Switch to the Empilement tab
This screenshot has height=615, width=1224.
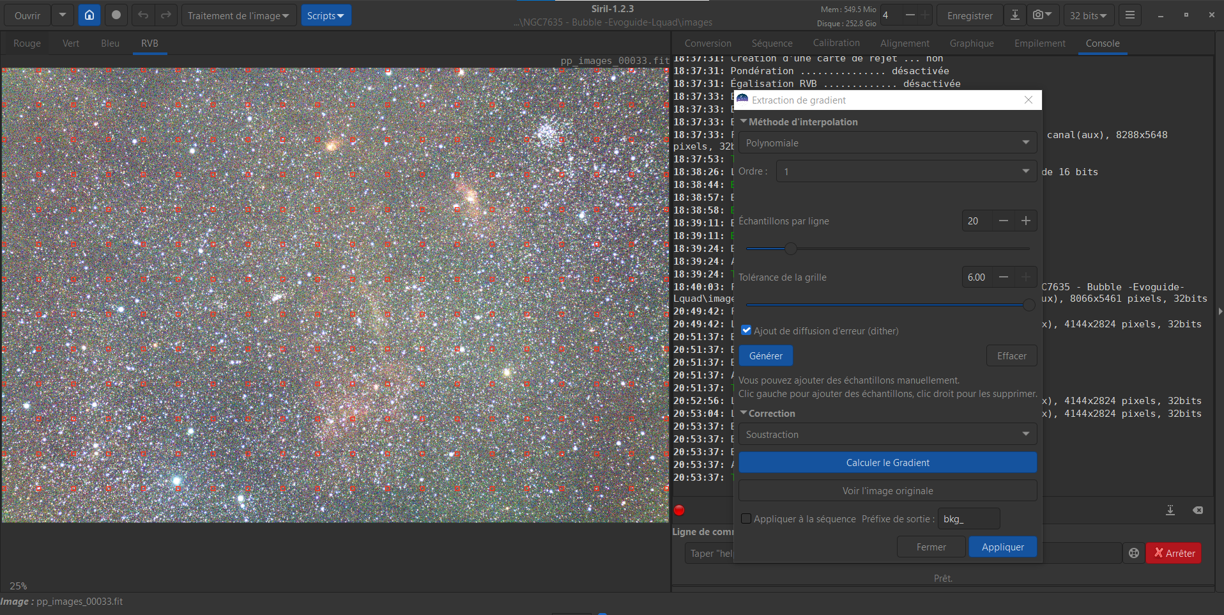click(x=1039, y=43)
